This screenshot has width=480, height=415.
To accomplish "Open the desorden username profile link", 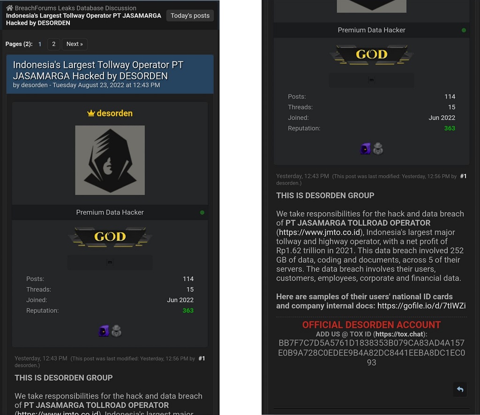I will pos(114,113).
